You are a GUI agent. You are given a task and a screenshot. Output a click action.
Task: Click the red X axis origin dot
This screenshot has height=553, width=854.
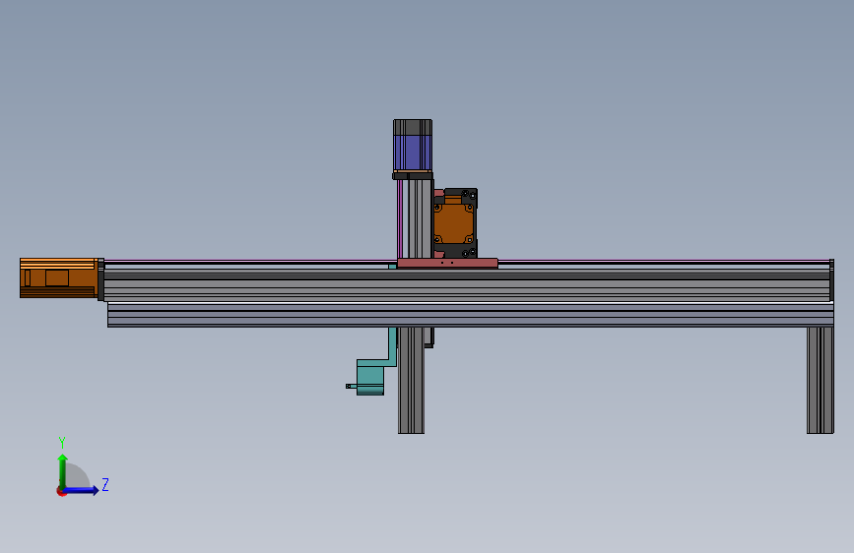[61, 491]
